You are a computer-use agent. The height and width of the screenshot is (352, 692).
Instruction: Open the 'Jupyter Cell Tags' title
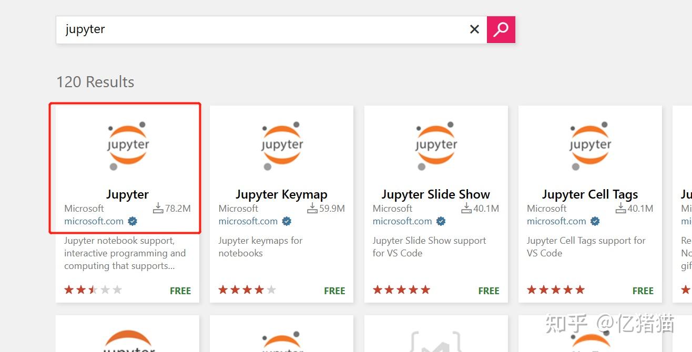pyautogui.click(x=590, y=194)
